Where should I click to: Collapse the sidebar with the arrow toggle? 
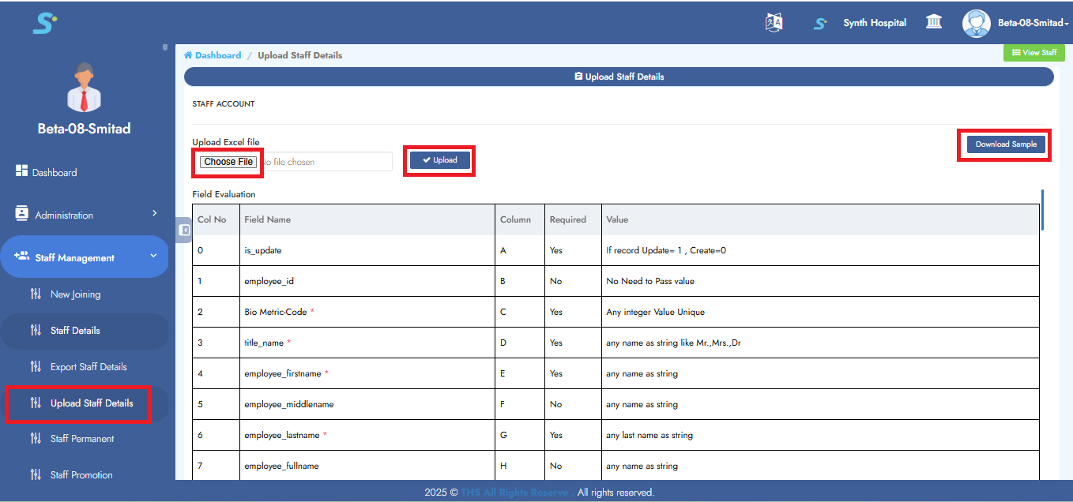click(184, 230)
